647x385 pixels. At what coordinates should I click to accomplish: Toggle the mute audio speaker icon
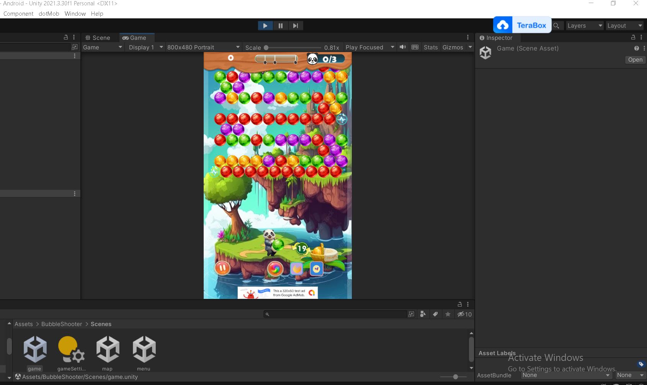coord(403,47)
